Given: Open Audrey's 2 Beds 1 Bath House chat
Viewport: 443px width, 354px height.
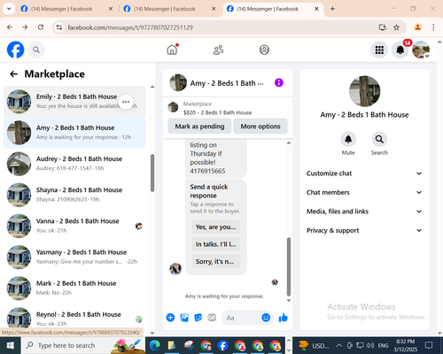Looking at the screenshot, I should click(x=74, y=164).
